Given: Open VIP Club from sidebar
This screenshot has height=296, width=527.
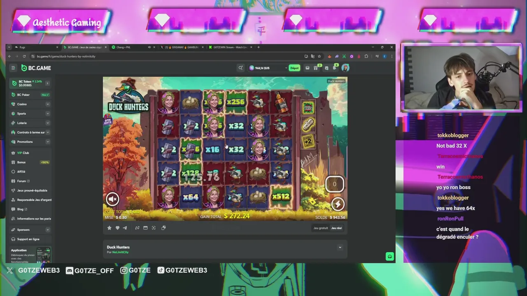Looking at the screenshot, I should 31,153.
